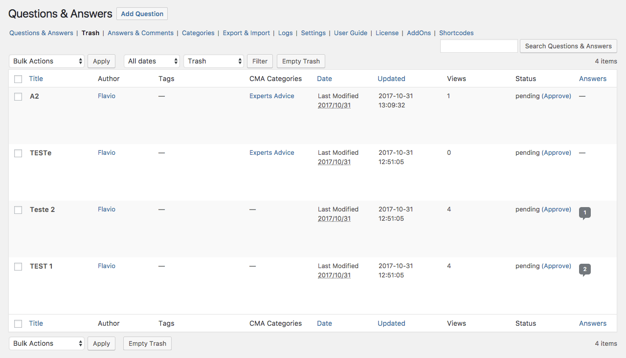Sort the table by Updated column

pyautogui.click(x=391, y=79)
